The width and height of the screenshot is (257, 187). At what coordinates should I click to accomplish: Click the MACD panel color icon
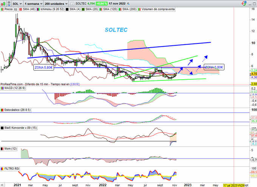point(2,88)
